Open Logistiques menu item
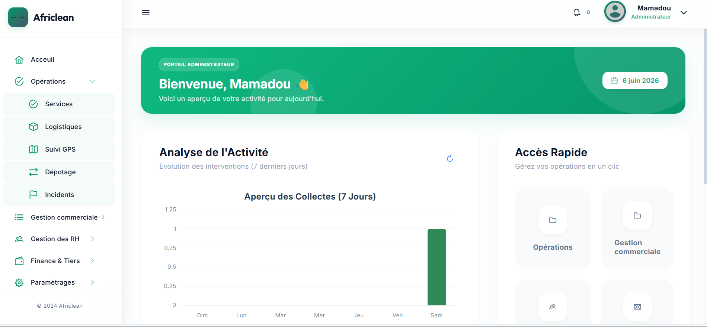The height and width of the screenshot is (327, 707). point(59,127)
